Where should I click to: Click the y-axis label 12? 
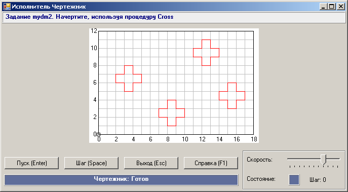94,31
